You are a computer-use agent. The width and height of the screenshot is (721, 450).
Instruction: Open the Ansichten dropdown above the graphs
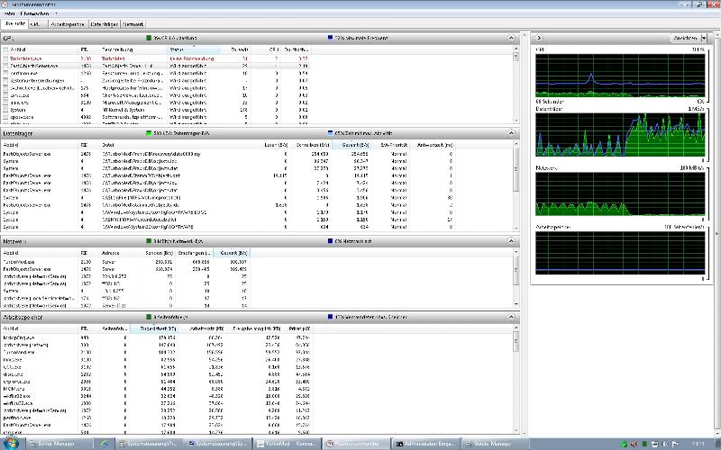point(689,38)
